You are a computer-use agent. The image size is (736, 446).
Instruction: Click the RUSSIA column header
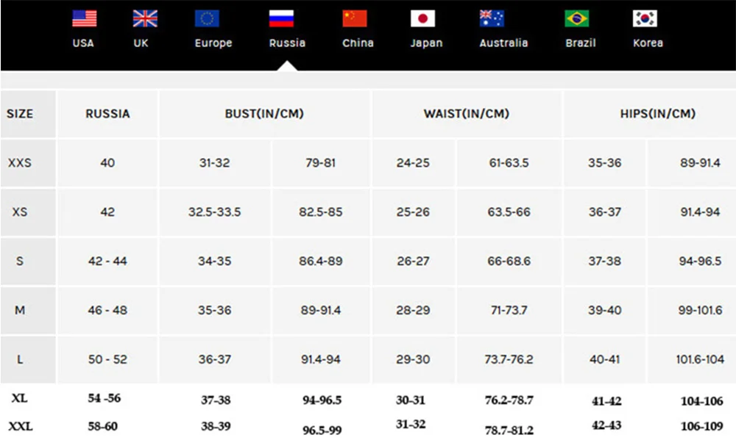107,114
